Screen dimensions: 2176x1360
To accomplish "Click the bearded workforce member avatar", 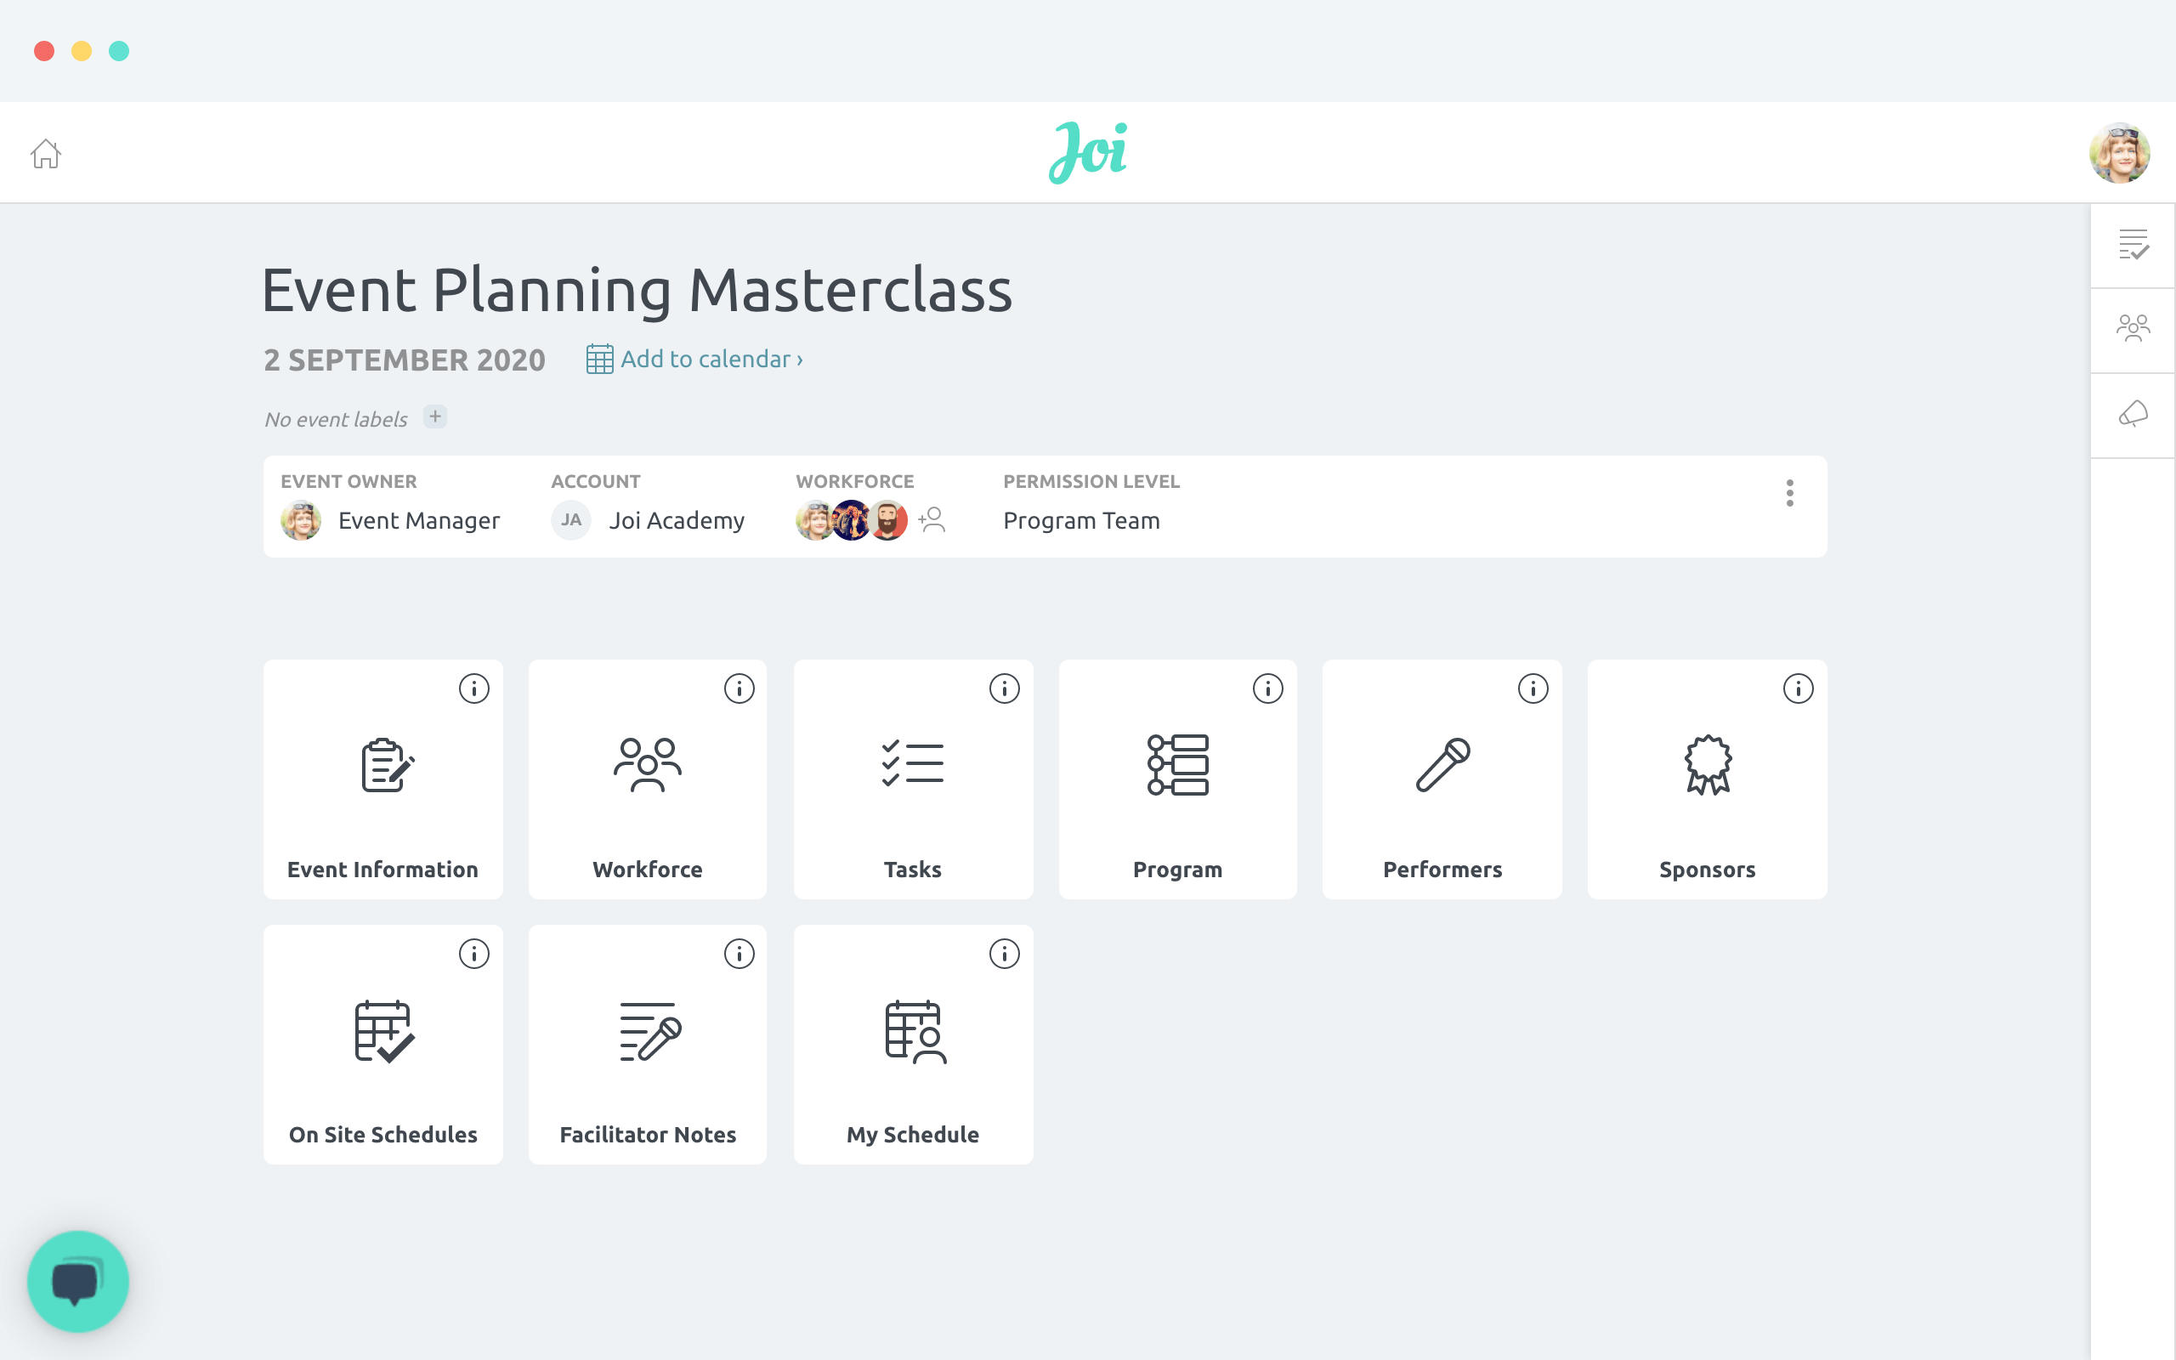I will click(x=889, y=521).
